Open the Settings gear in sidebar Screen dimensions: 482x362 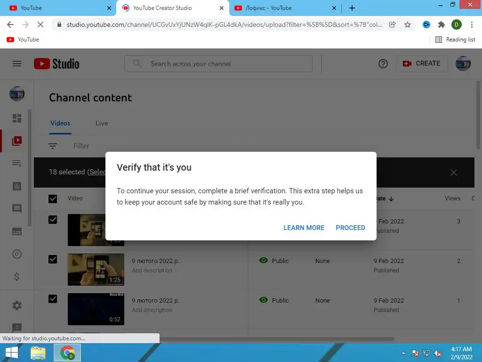[x=17, y=305]
